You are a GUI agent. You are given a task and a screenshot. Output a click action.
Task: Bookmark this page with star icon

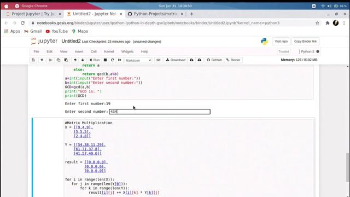pyautogui.click(x=317, y=23)
